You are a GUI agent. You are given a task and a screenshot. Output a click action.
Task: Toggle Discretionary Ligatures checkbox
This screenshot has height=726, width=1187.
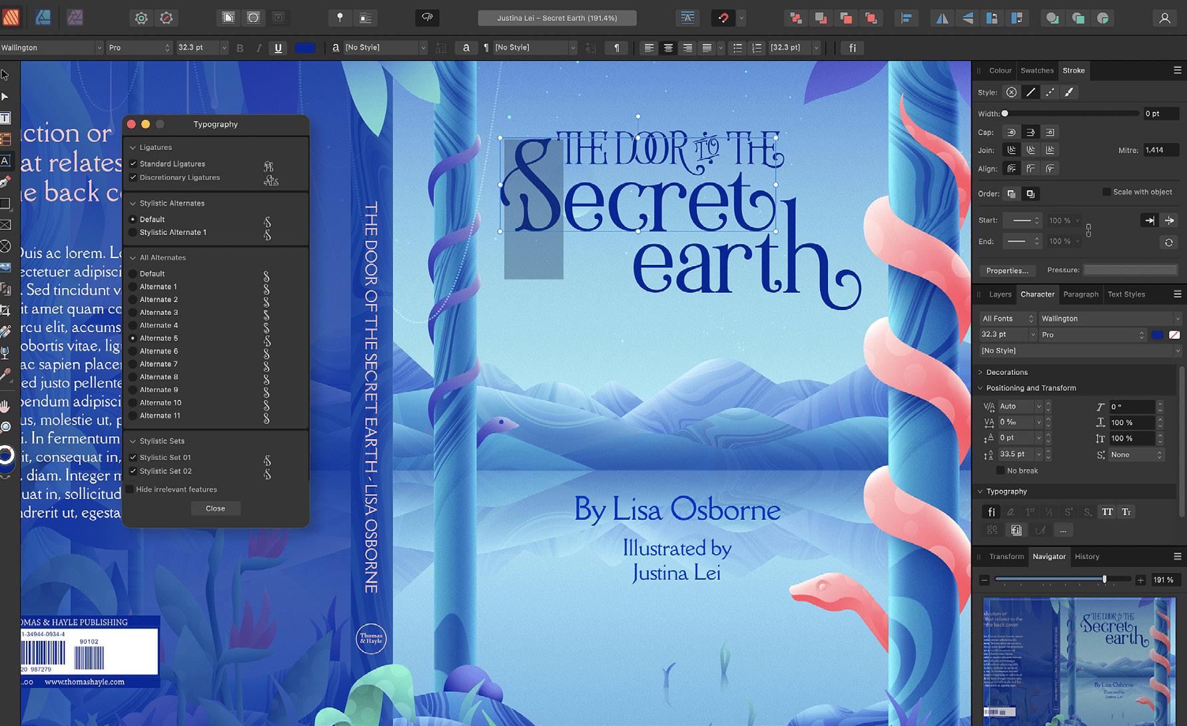[x=133, y=178]
